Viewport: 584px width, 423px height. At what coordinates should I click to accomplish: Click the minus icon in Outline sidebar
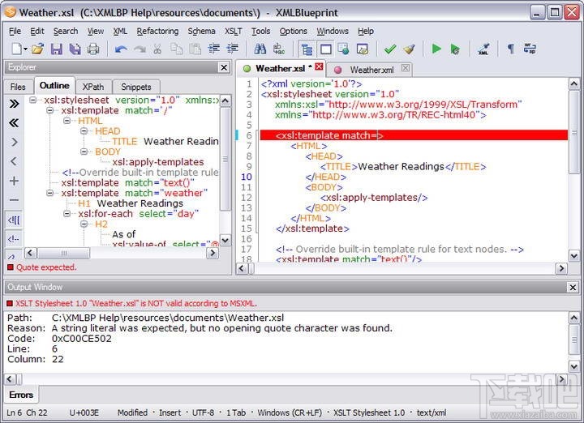coord(14,200)
